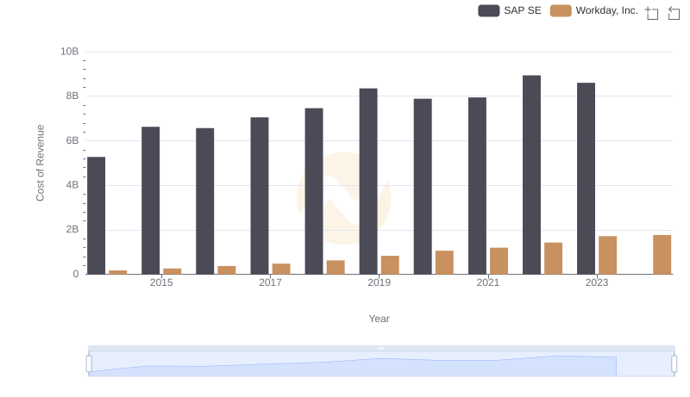Screen dimensions: 690x397
Task: Click the dark SAP SE legend swatch
Action: pos(489,10)
